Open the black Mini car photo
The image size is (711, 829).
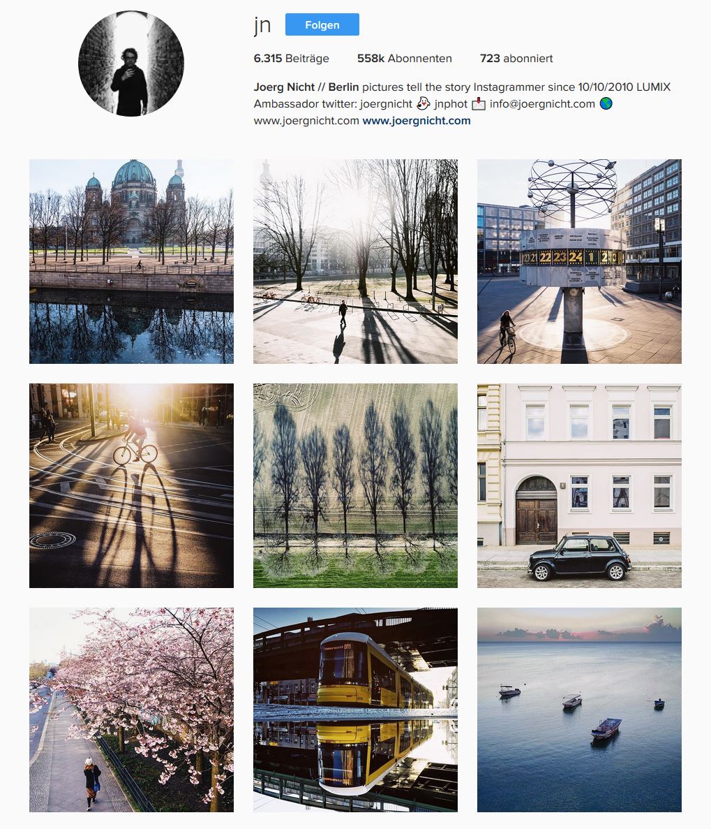(579, 485)
